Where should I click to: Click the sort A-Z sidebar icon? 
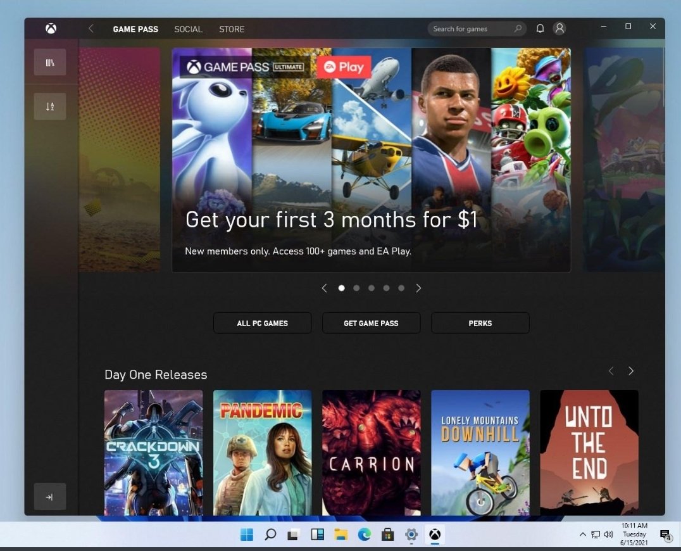click(x=50, y=106)
